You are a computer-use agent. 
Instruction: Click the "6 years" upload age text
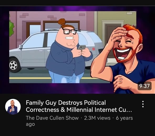124,118
